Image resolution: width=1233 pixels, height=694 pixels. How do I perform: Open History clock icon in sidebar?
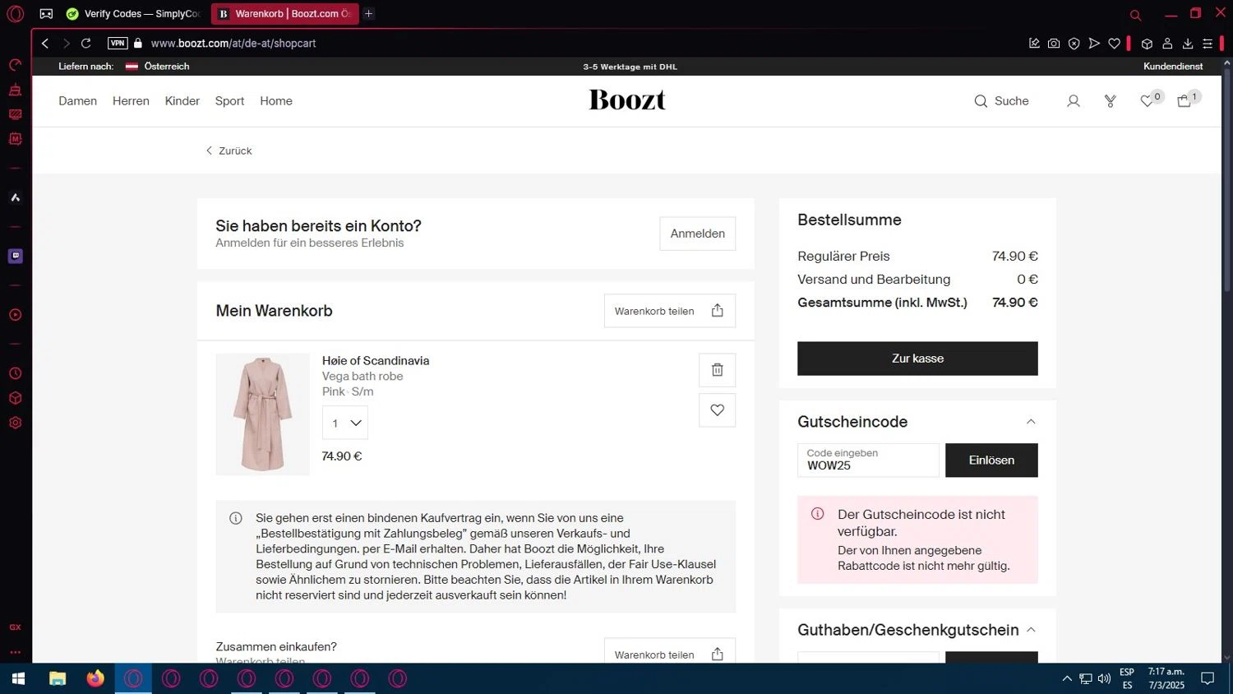pyautogui.click(x=15, y=373)
